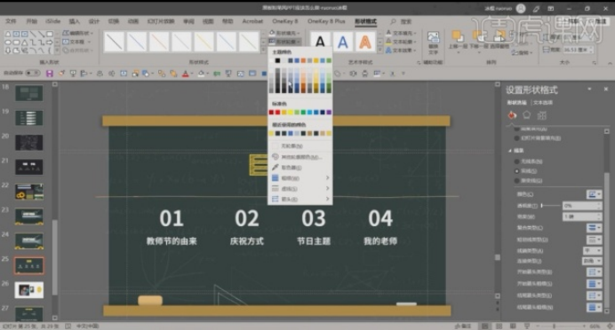Open the Shape Outline (形状轮廓) dropdown
The height and width of the screenshot is (330, 615).
click(285, 42)
